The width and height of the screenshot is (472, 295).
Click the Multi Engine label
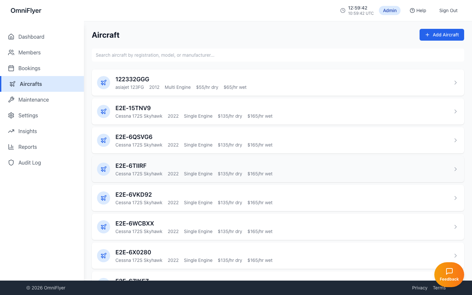pos(178,87)
